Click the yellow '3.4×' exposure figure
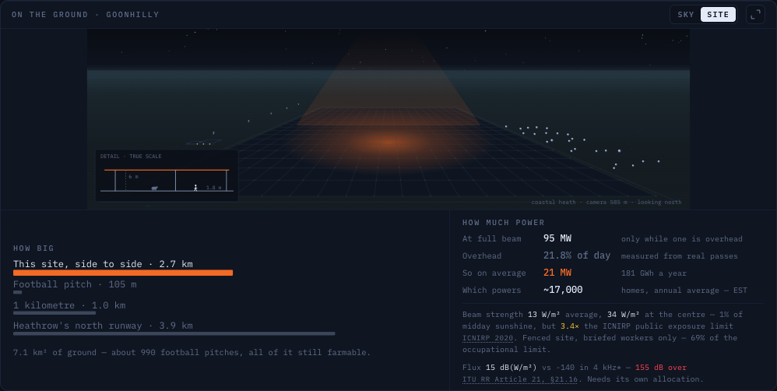The image size is (777, 391). (x=570, y=326)
